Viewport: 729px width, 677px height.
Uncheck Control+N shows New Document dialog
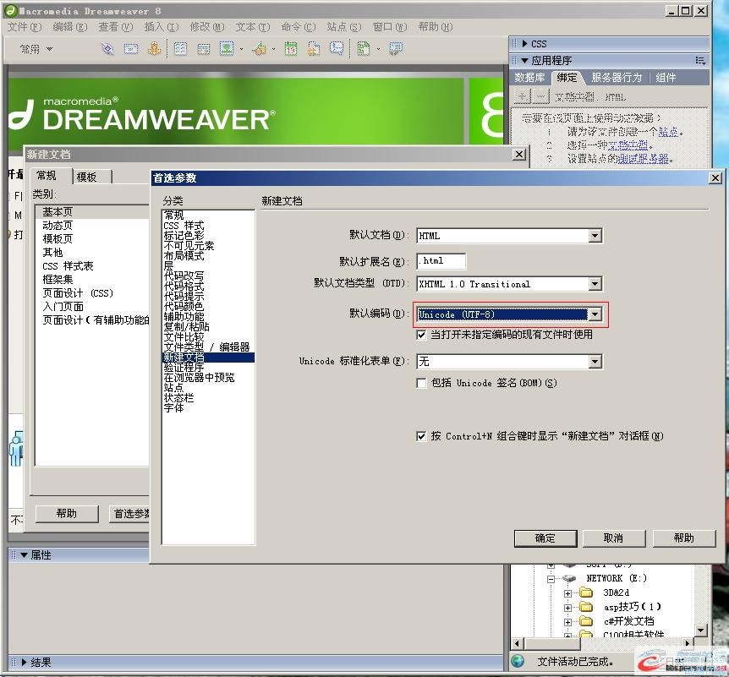421,436
